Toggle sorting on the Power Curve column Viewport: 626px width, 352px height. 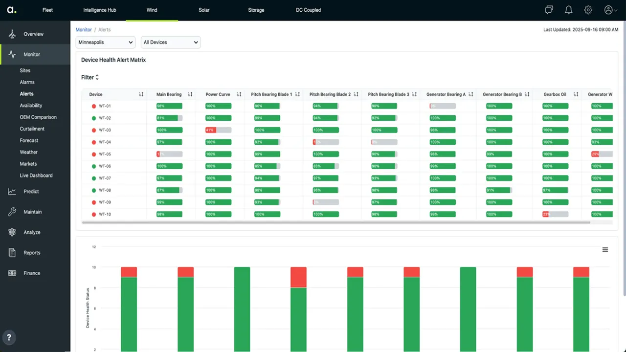(239, 94)
